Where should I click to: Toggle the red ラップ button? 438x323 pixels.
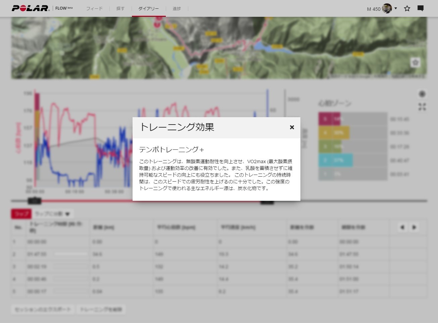(21, 214)
